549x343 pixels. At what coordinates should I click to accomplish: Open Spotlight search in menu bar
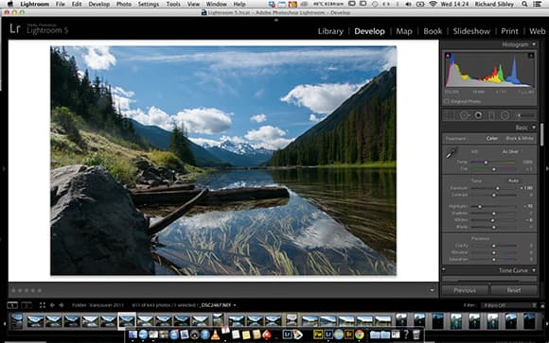[524, 4]
